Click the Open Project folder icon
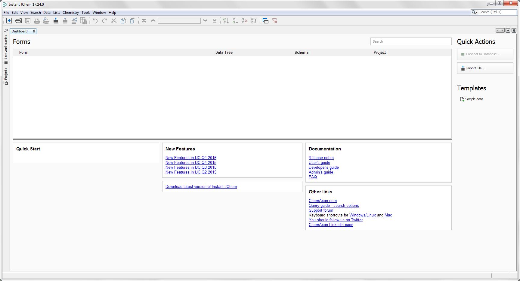520x281 pixels. point(18,21)
